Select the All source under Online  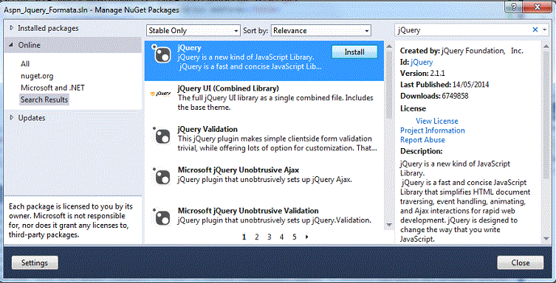[x=25, y=64]
